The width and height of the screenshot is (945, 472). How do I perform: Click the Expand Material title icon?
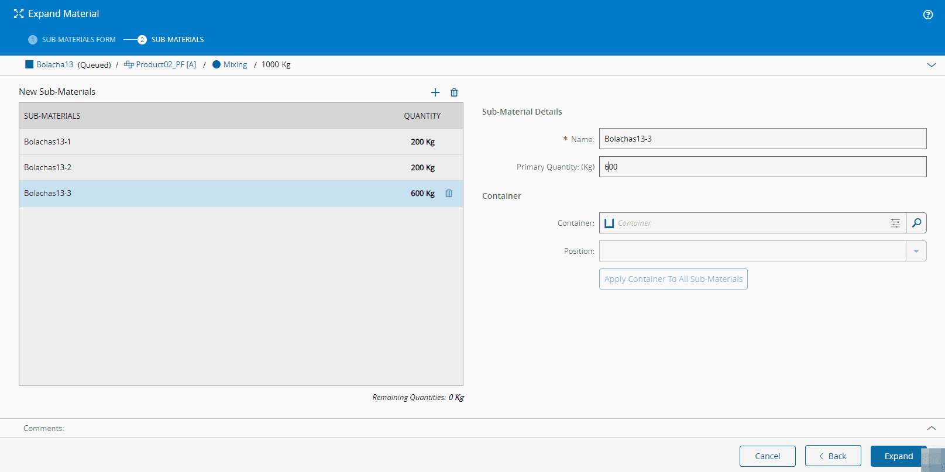tap(19, 13)
